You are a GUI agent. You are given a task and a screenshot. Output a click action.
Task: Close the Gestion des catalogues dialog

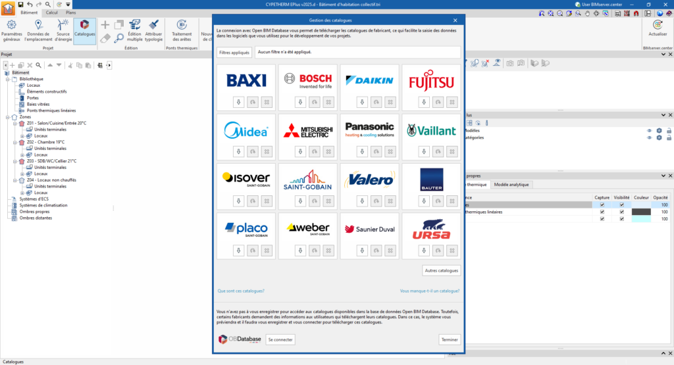(x=455, y=20)
